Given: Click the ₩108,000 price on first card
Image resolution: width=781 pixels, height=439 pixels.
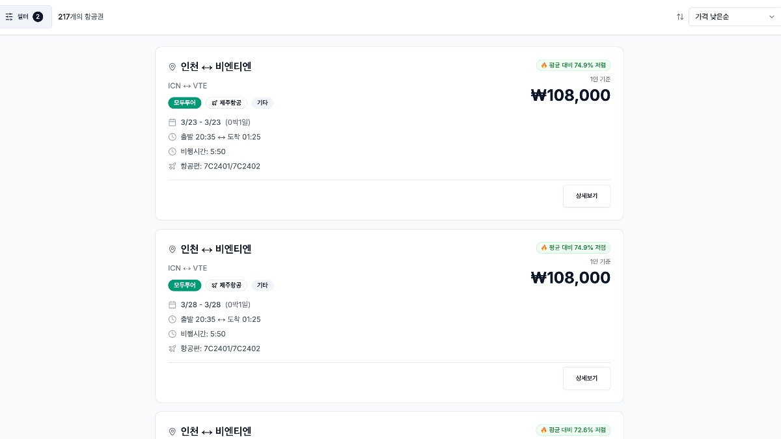Looking at the screenshot, I should click(x=571, y=95).
